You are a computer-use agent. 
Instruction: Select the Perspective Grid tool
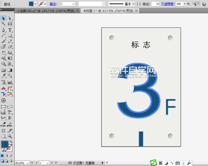[10, 64]
